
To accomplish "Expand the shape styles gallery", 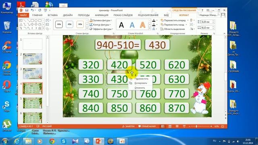I will tap(87, 29).
